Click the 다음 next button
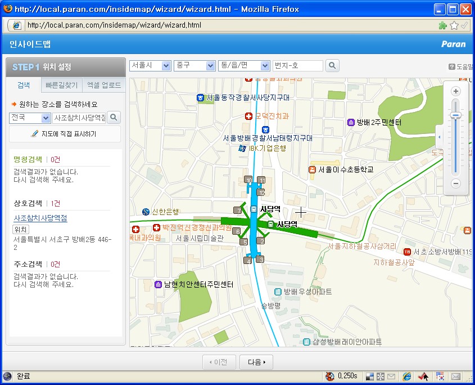This screenshot has height=385, width=475. point(256,362)
